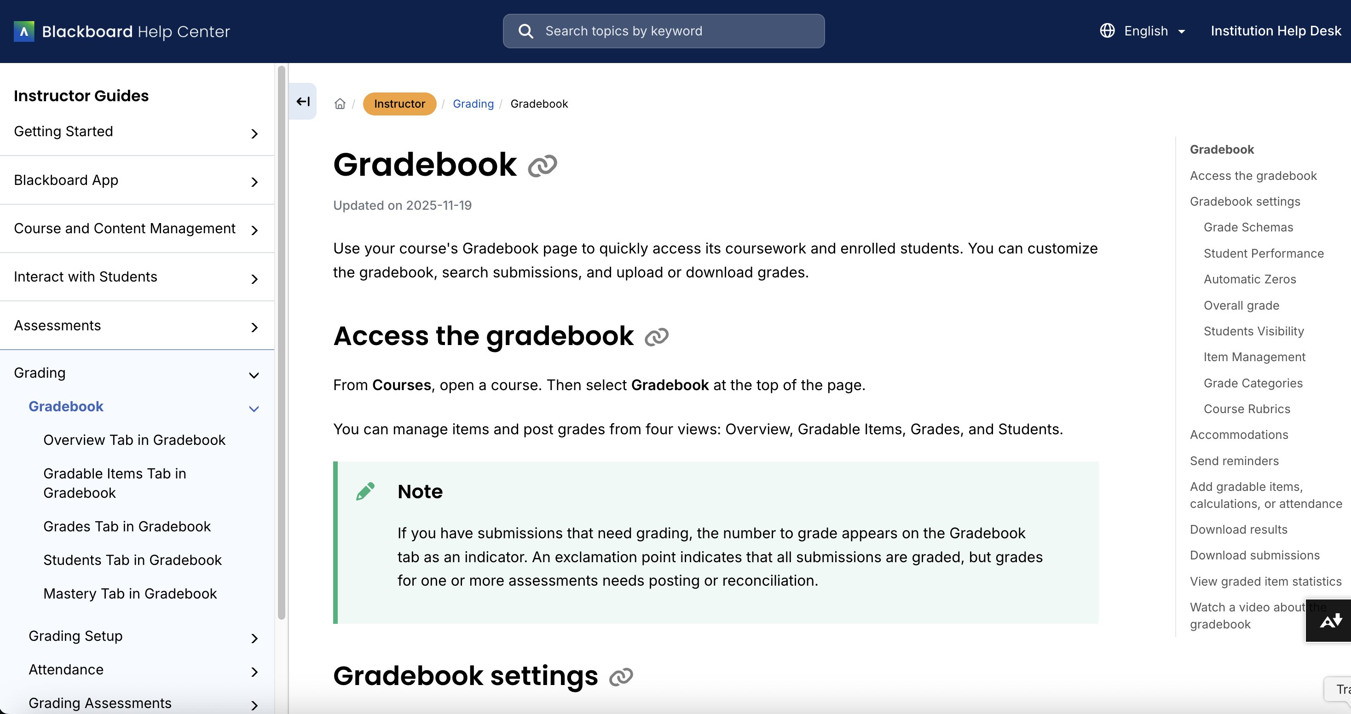Collapse the Grading section chevron
This screenshot has height=714, width=1351.
tap(254, 375)
